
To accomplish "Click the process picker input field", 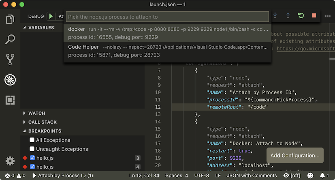I will pos(168,17).
